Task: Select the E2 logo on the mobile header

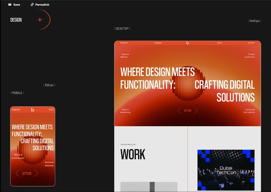Action: (x=32, y=110)
